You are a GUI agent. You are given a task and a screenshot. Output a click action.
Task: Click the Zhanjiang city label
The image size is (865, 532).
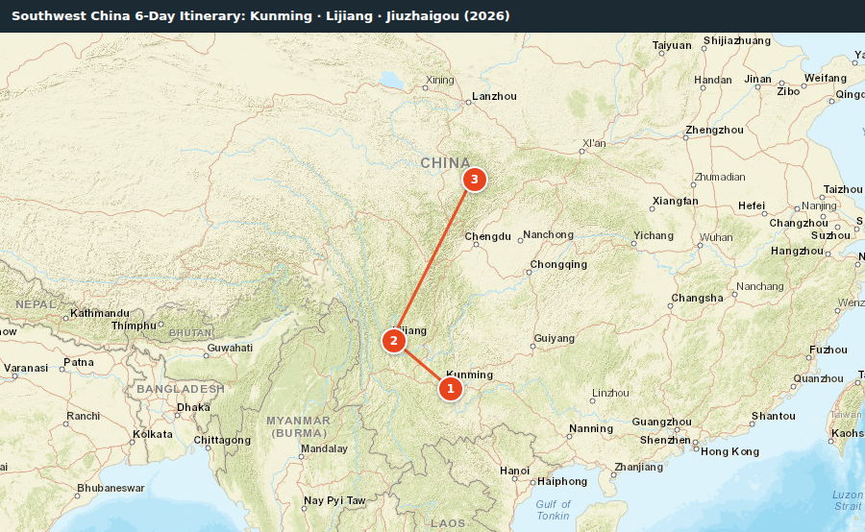(x=639, y=467)
